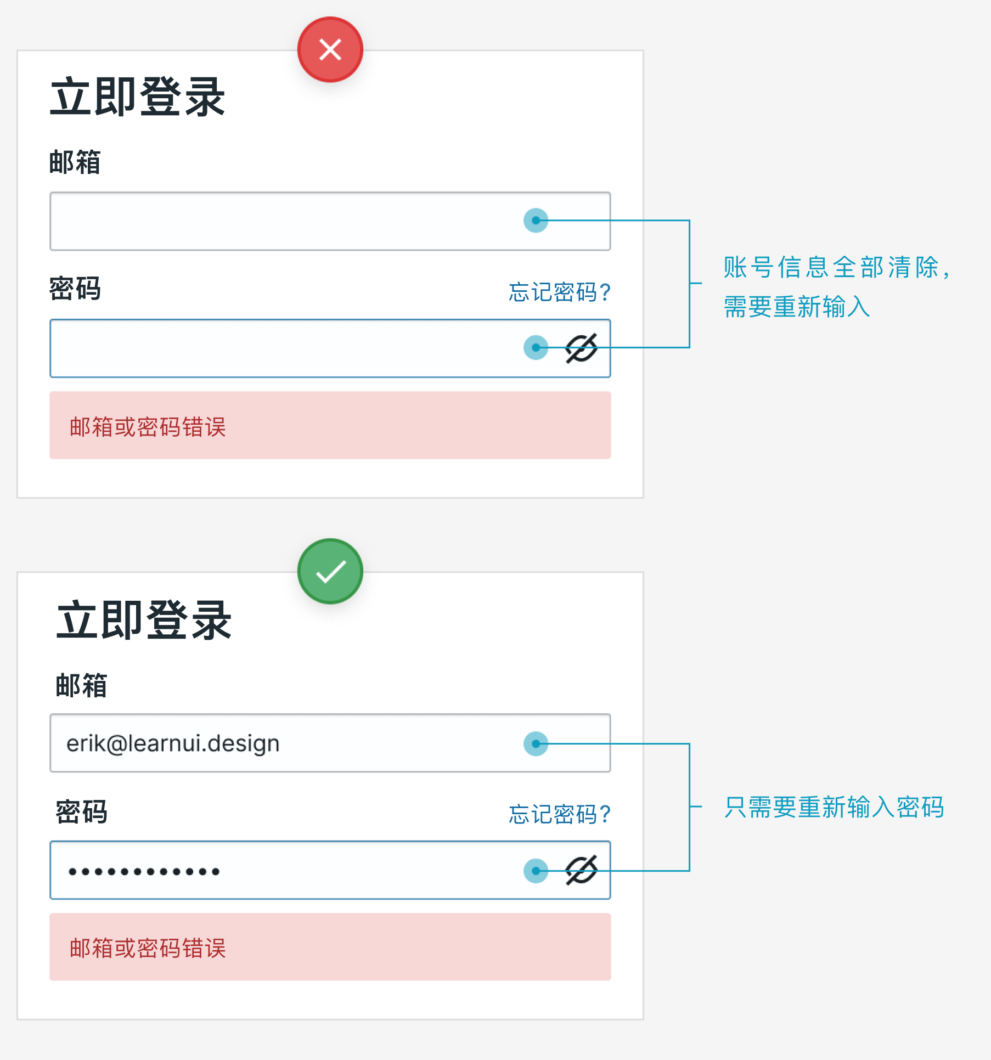Toggle password visibility in top form

pos(581,348)
